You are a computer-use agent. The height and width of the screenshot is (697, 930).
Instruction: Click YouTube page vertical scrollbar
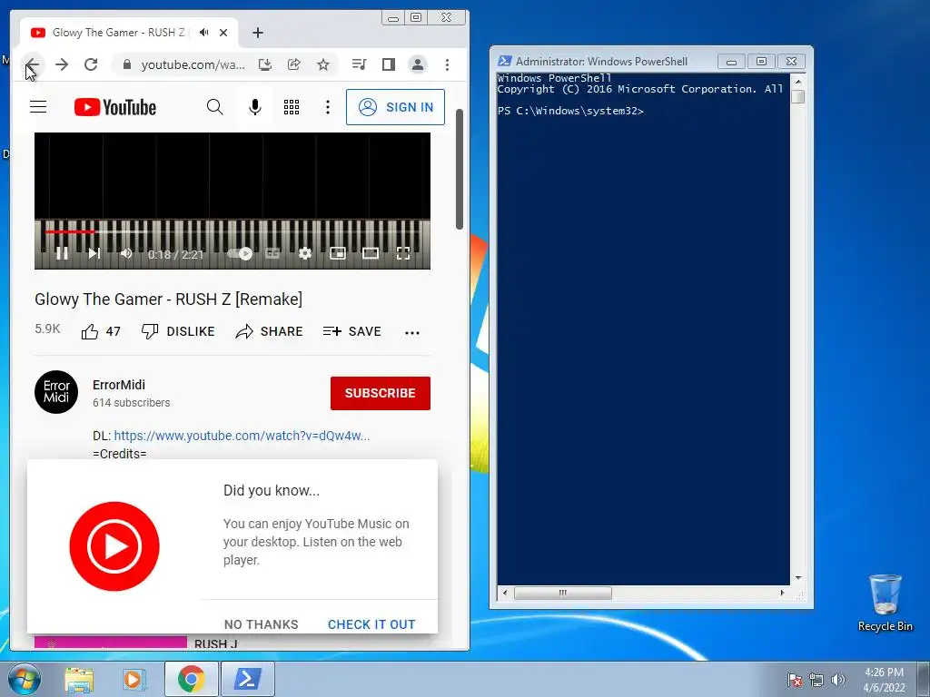(x=459, y=169)
